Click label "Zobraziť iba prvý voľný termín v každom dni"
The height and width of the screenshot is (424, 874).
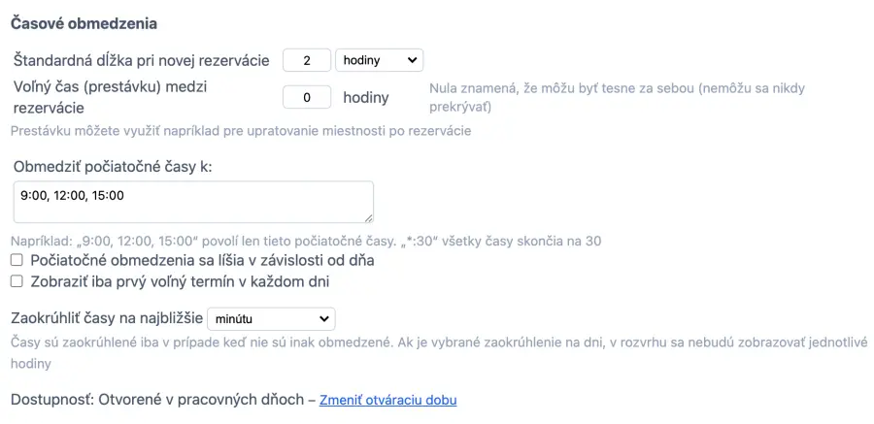coord(180,281)
